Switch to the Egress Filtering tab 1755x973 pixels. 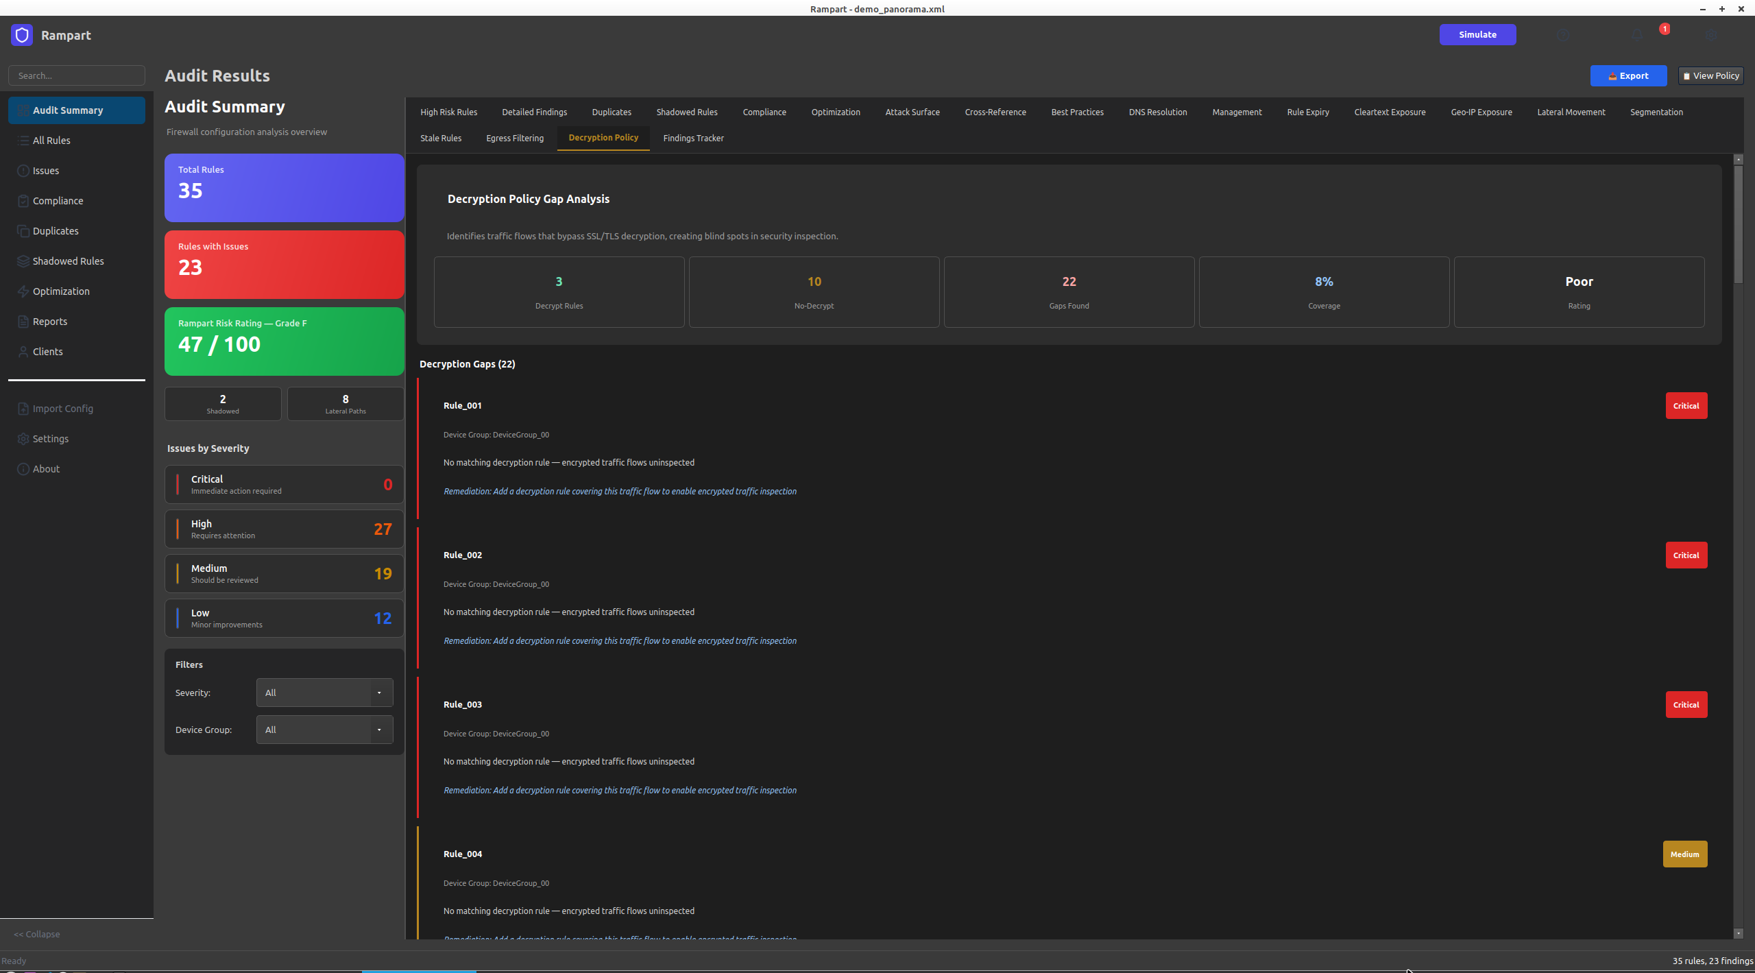click(x=515, y=138)
